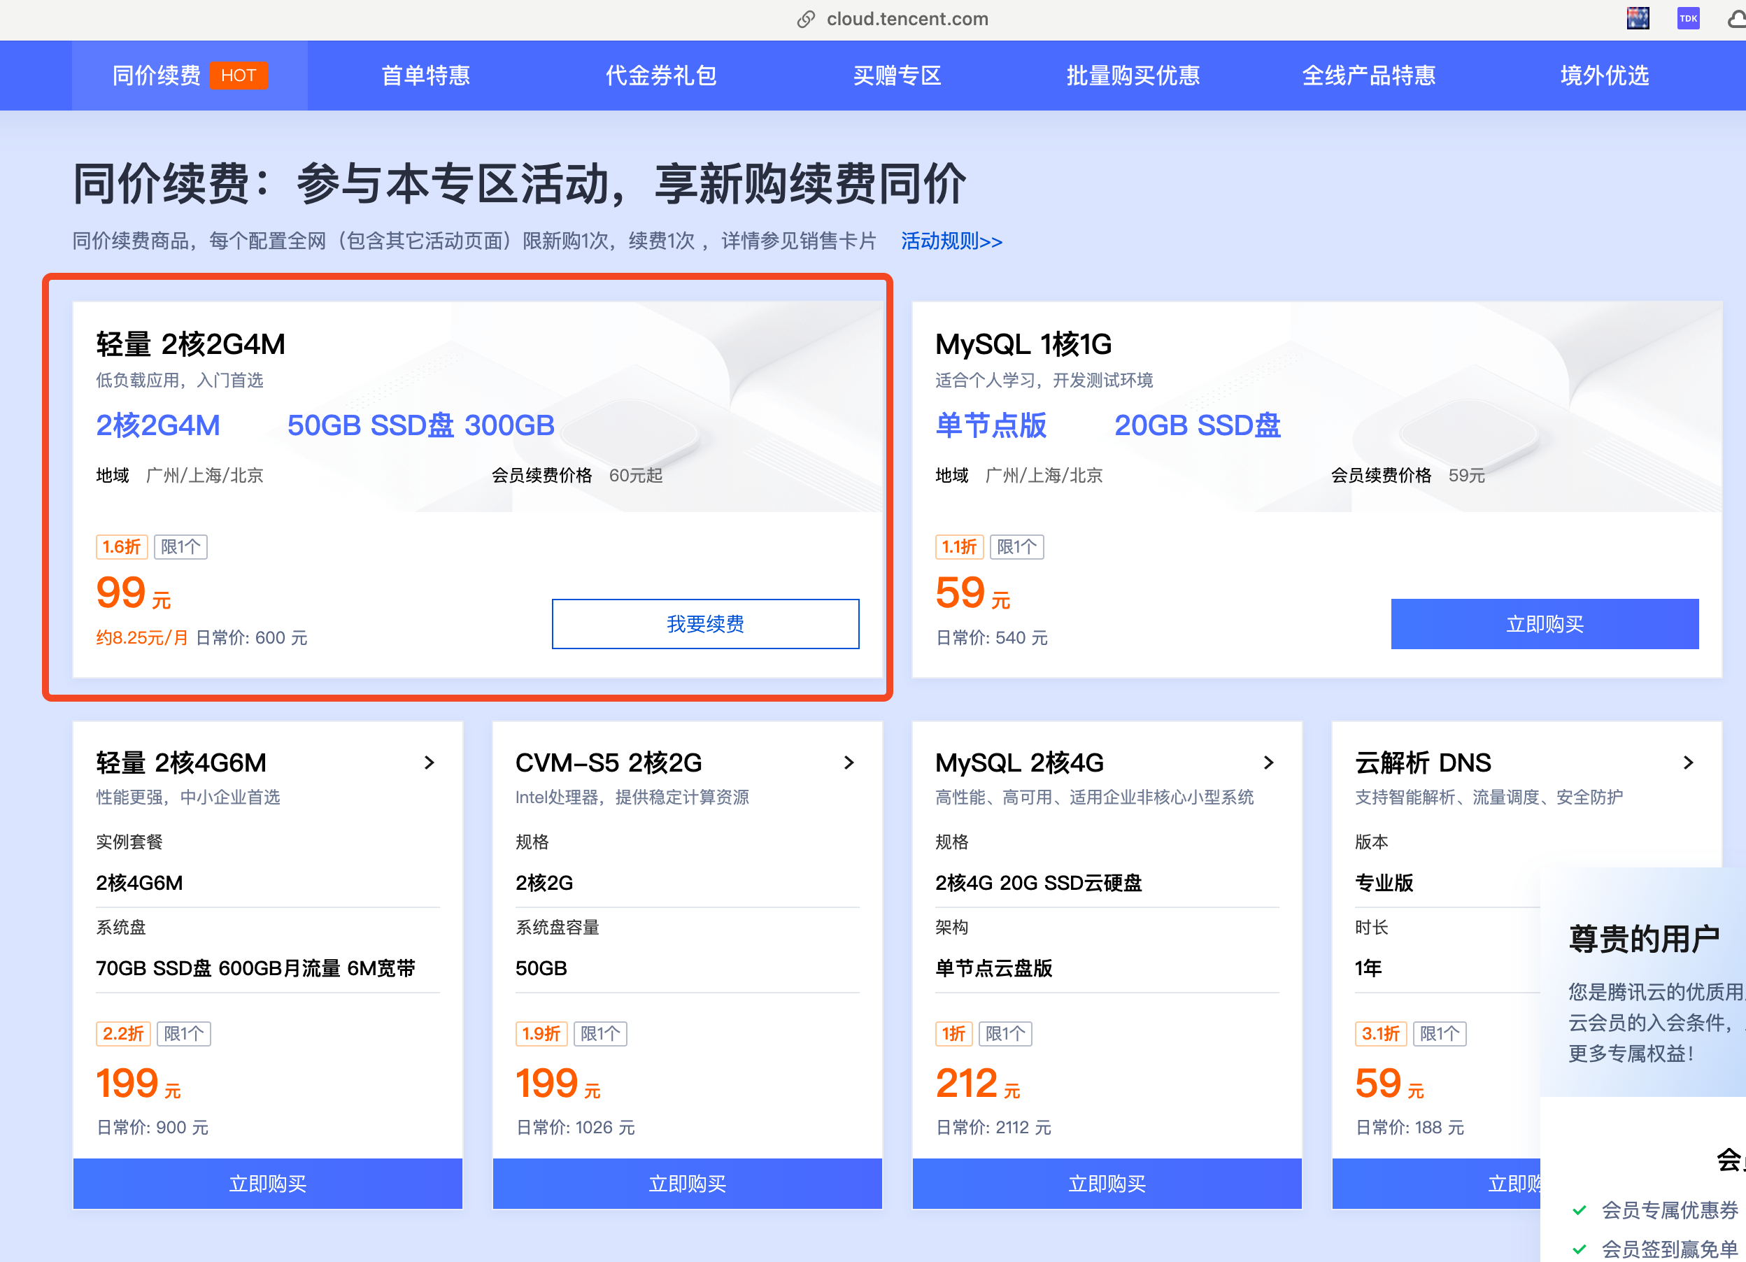Click the MySQL 1核1G card title
Image resolution: width=1746 pixels, height=1262 pixels.
point(1023,344)
